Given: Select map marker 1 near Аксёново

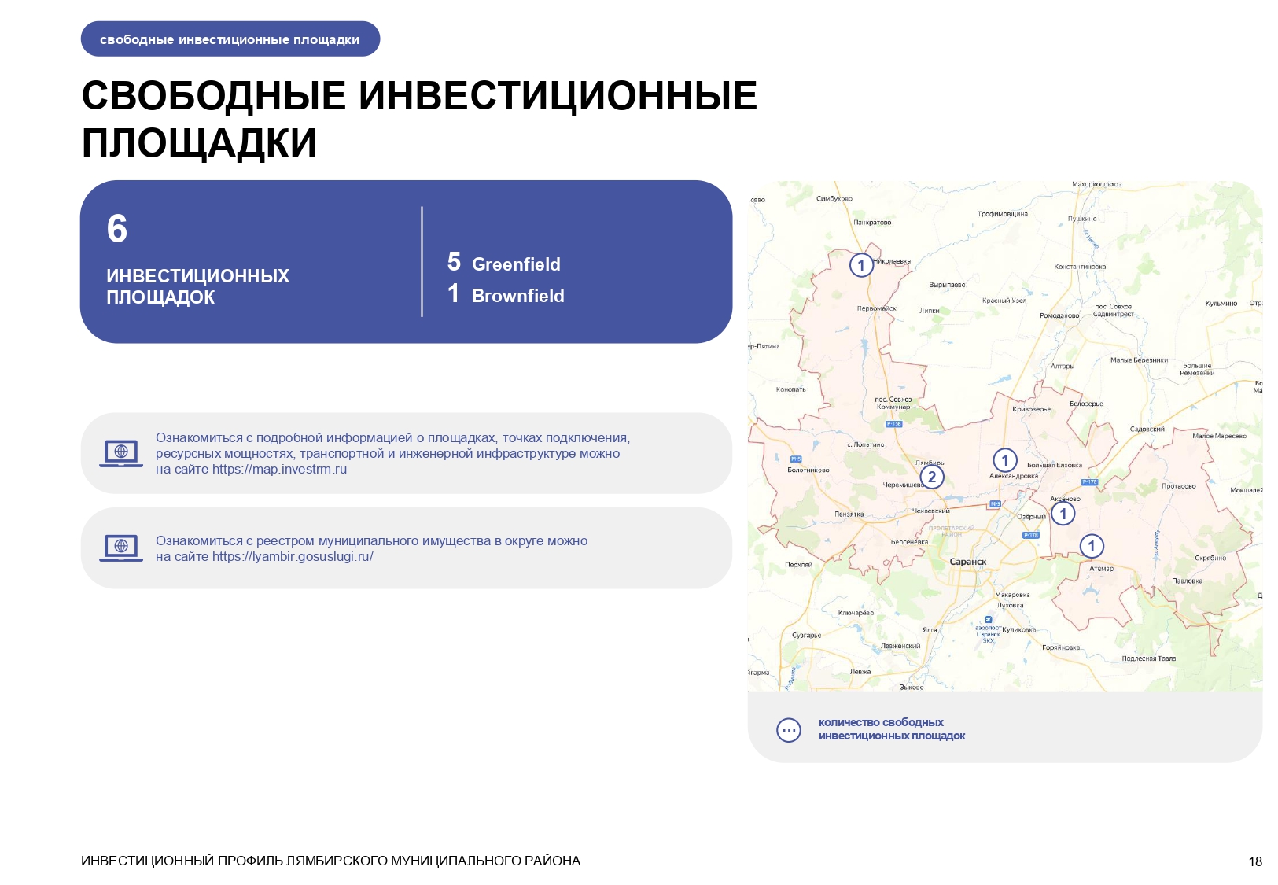Looking at the screenshot, I should pos(1063,514).
